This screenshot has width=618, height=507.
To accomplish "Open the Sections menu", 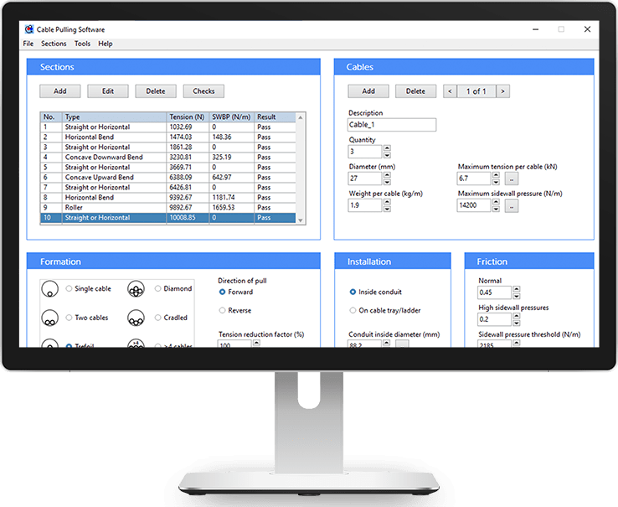I will [54, 44].
